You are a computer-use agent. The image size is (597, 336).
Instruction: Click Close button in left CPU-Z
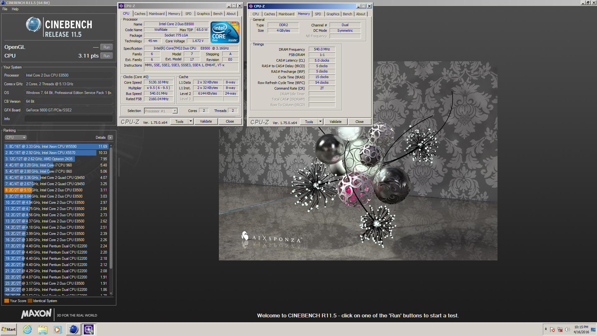coord(230,121)
